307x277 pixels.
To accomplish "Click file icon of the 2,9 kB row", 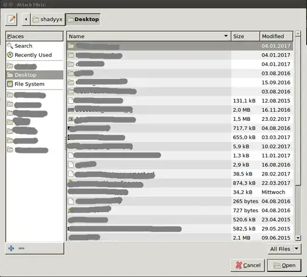I will [71, 165].
